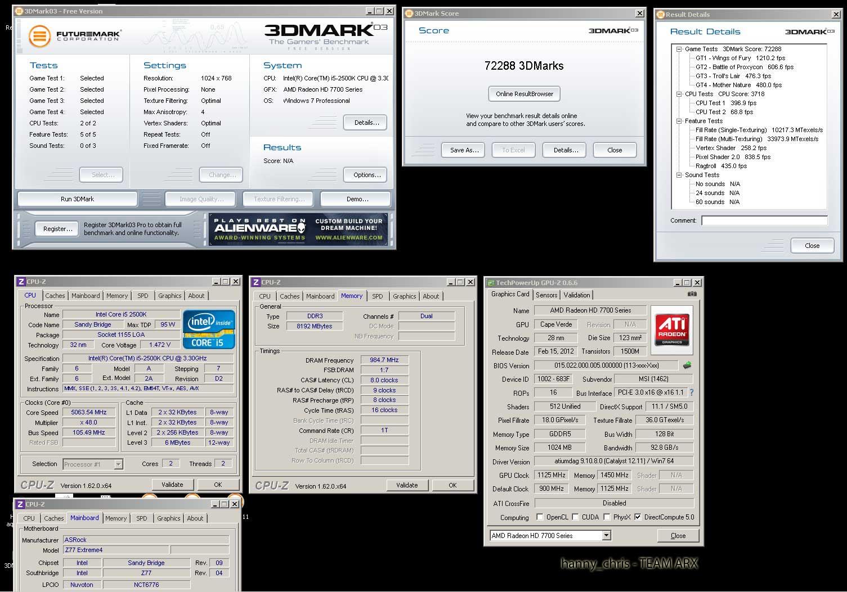The height and width of the screenshot is (592, 847).
Task: Click the GPU-Z title bar icon
Action: coord(490,283)
